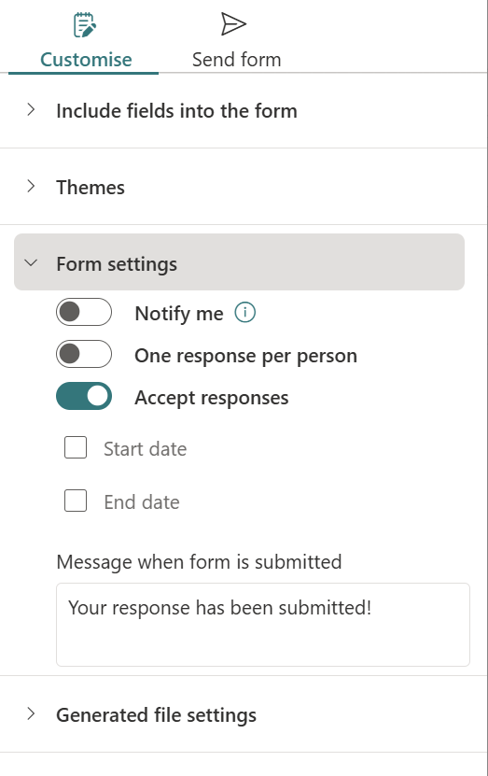Click the Notify me info icon
Viewport: 488px width, 776px height.
(x=244, y=313)
